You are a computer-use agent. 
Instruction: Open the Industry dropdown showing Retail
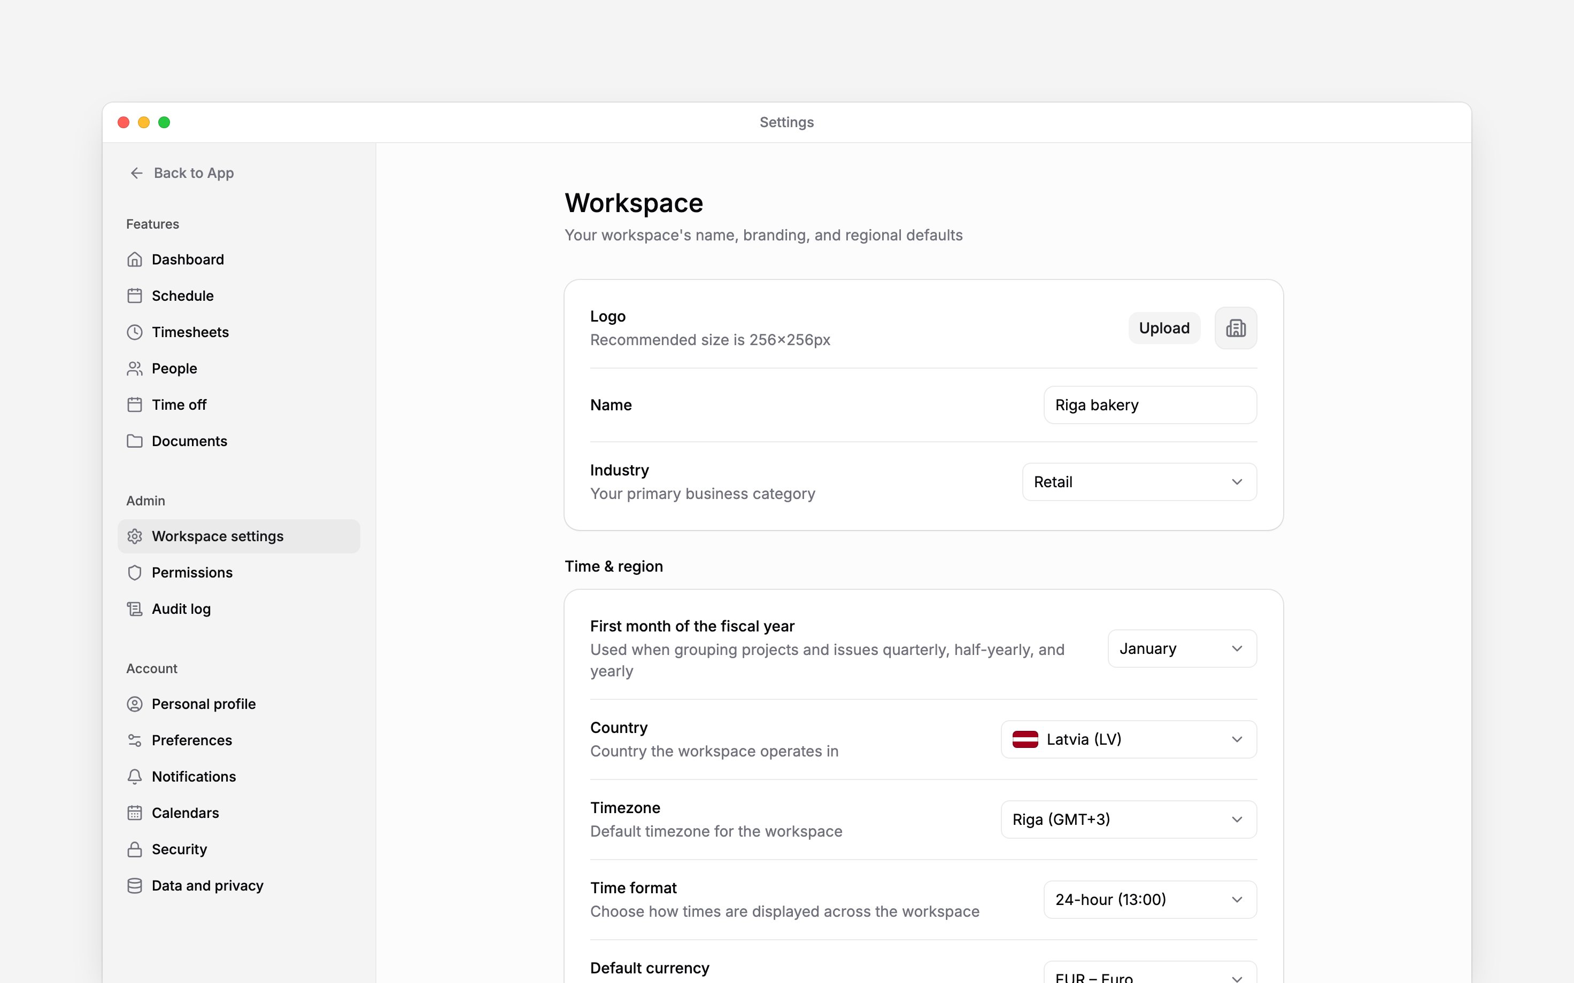pos(1139,482)
